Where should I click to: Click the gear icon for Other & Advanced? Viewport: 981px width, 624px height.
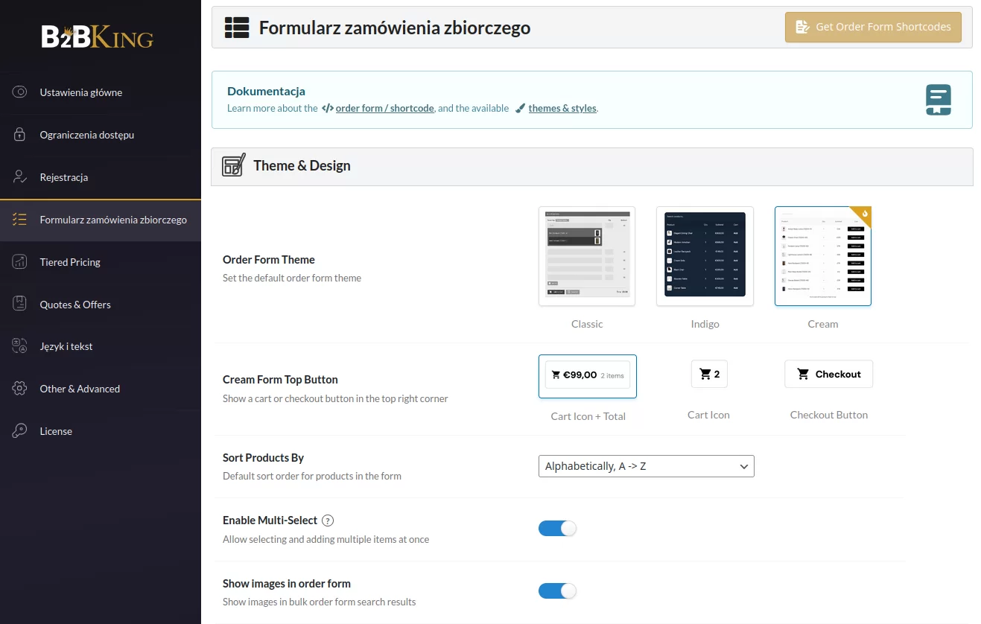[x=20, y=389]
